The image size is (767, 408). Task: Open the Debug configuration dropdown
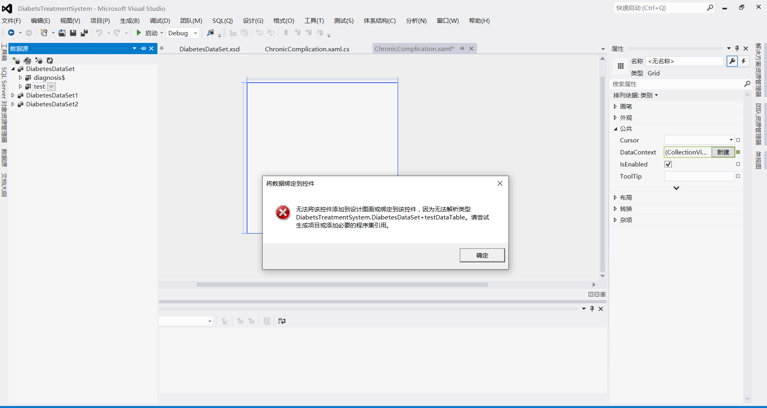[x=196, y=33]
